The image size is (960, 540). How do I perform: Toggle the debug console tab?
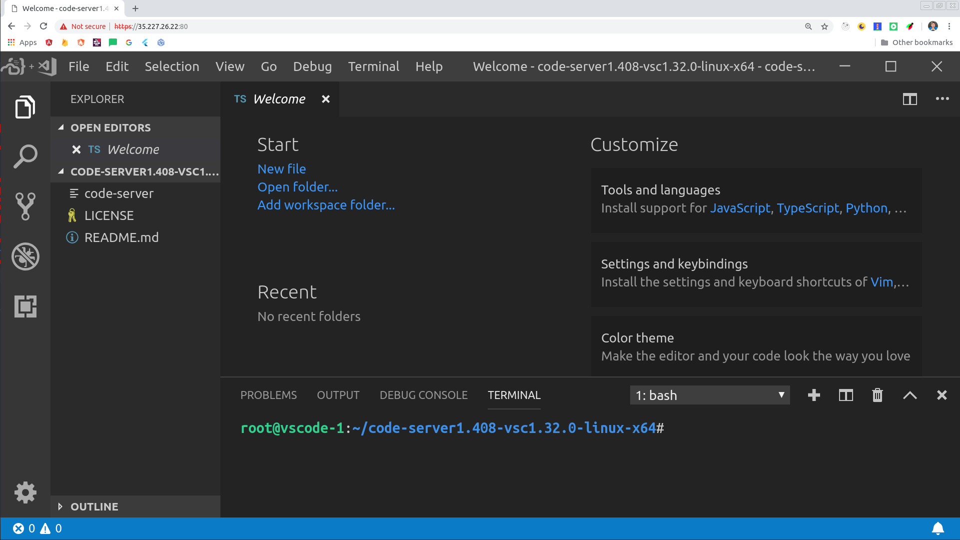(423, 394)
